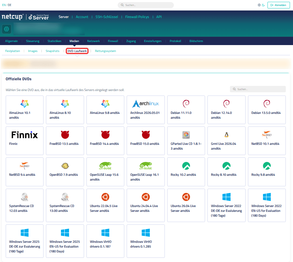293x262 pixels.
Task: Open the Account navigation link
Action: [82, 17]
